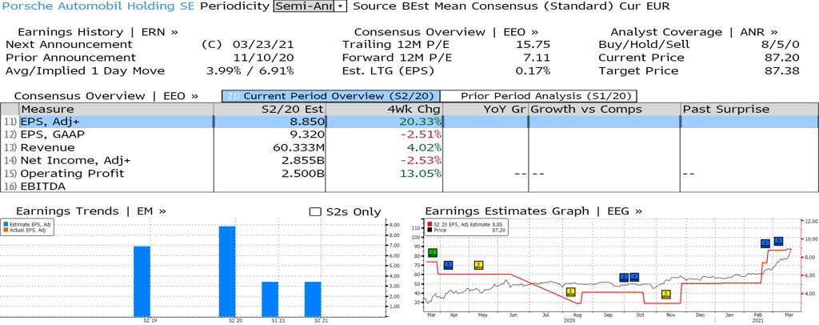Image resolution: width=819 pixels, height=325 pixels.
Task: Switch to Current Period Overview (S2/20) tab
Action: click(331, 96)
